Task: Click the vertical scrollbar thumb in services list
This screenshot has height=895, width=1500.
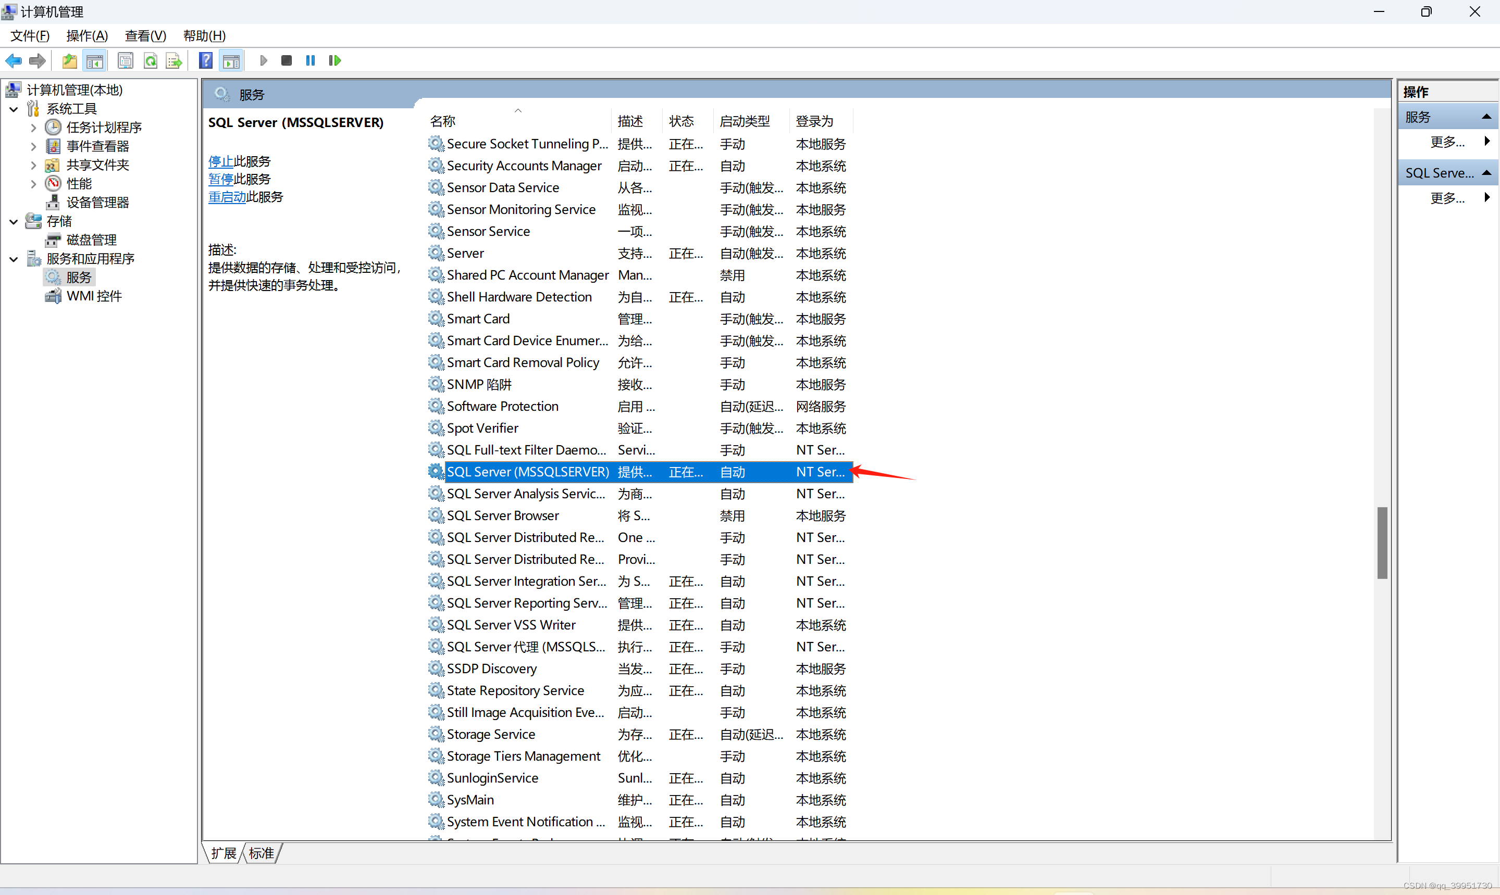Action: [1382, 542]
